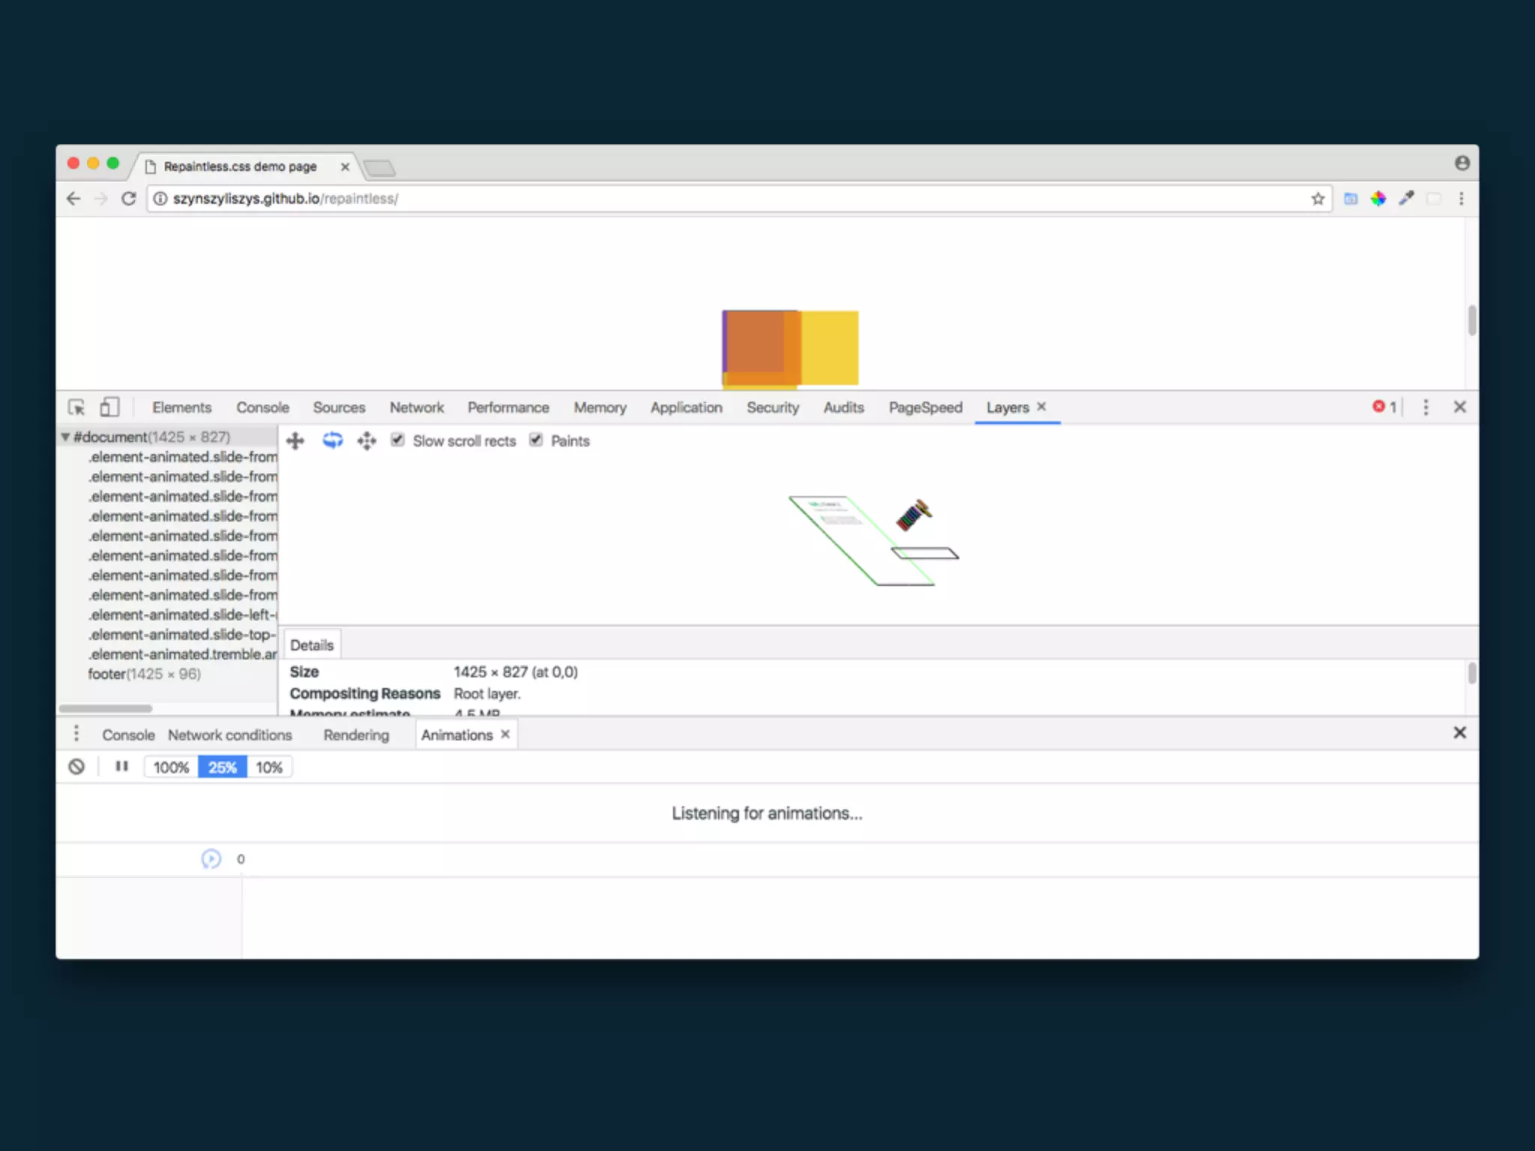
Task: Uncheck the Paints checkbox
Action: point(536,441)
